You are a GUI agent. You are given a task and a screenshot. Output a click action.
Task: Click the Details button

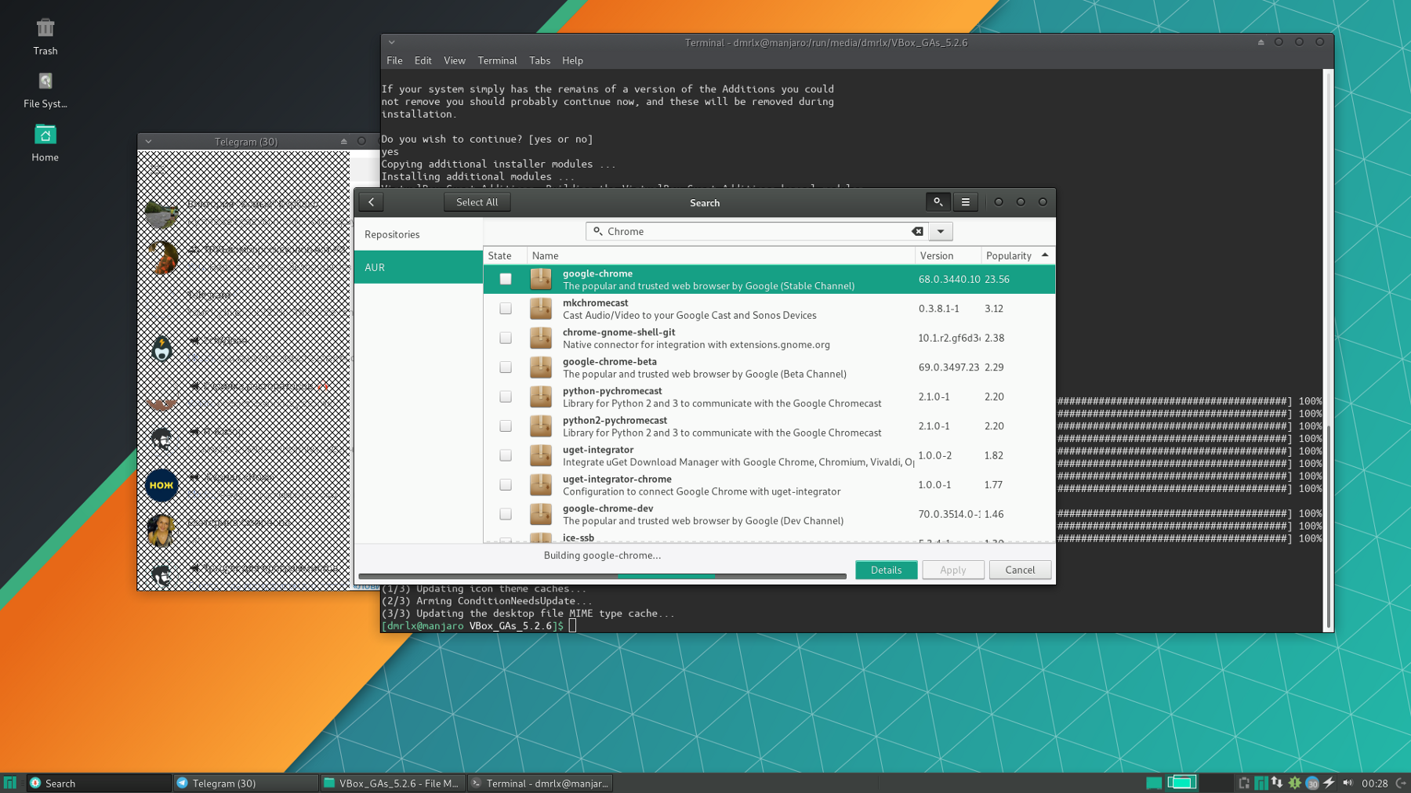point(886,570)
